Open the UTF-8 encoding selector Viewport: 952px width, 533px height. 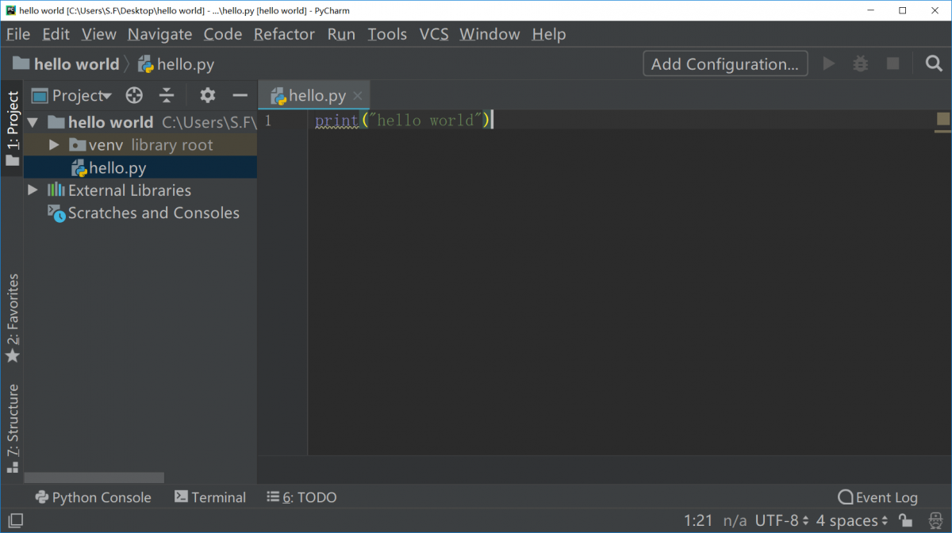pos(782,520)
